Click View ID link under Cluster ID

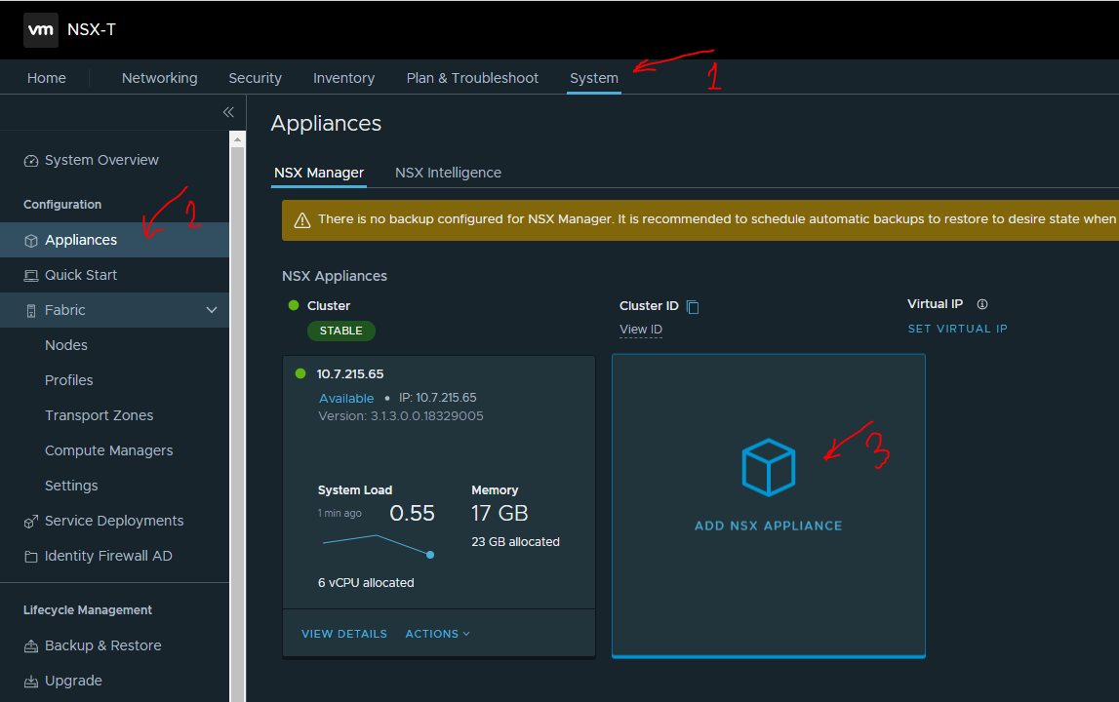[x=641, y=330]
